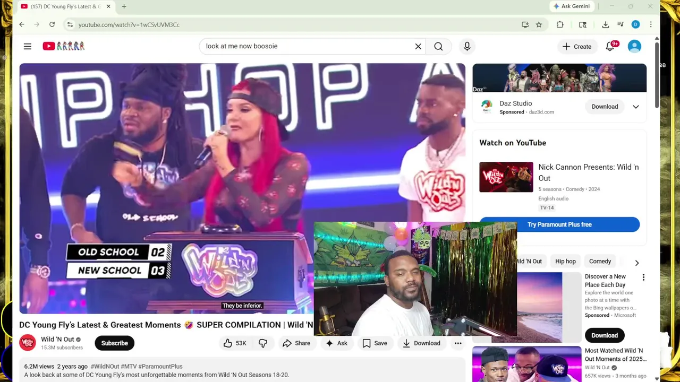Viewport: 680px width, 382px height.
Task: Go to YouTube home via logo
Action: (x=64, y=46)
